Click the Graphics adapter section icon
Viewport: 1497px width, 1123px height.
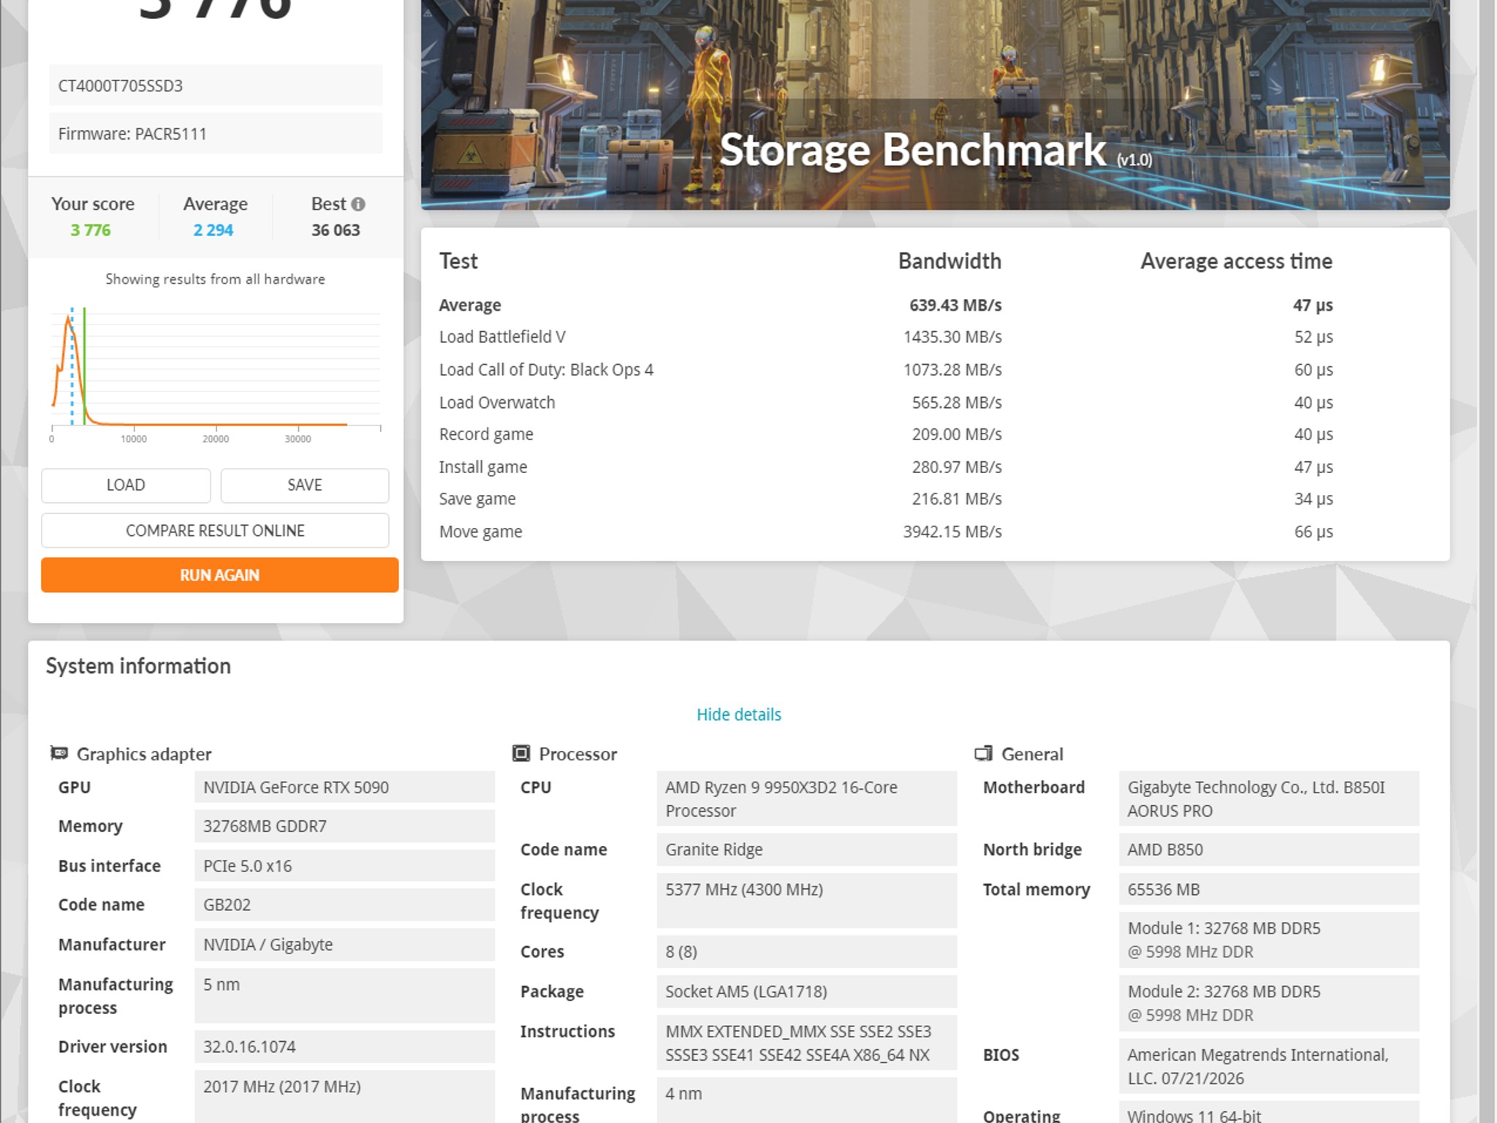click(x=59, y=753)
